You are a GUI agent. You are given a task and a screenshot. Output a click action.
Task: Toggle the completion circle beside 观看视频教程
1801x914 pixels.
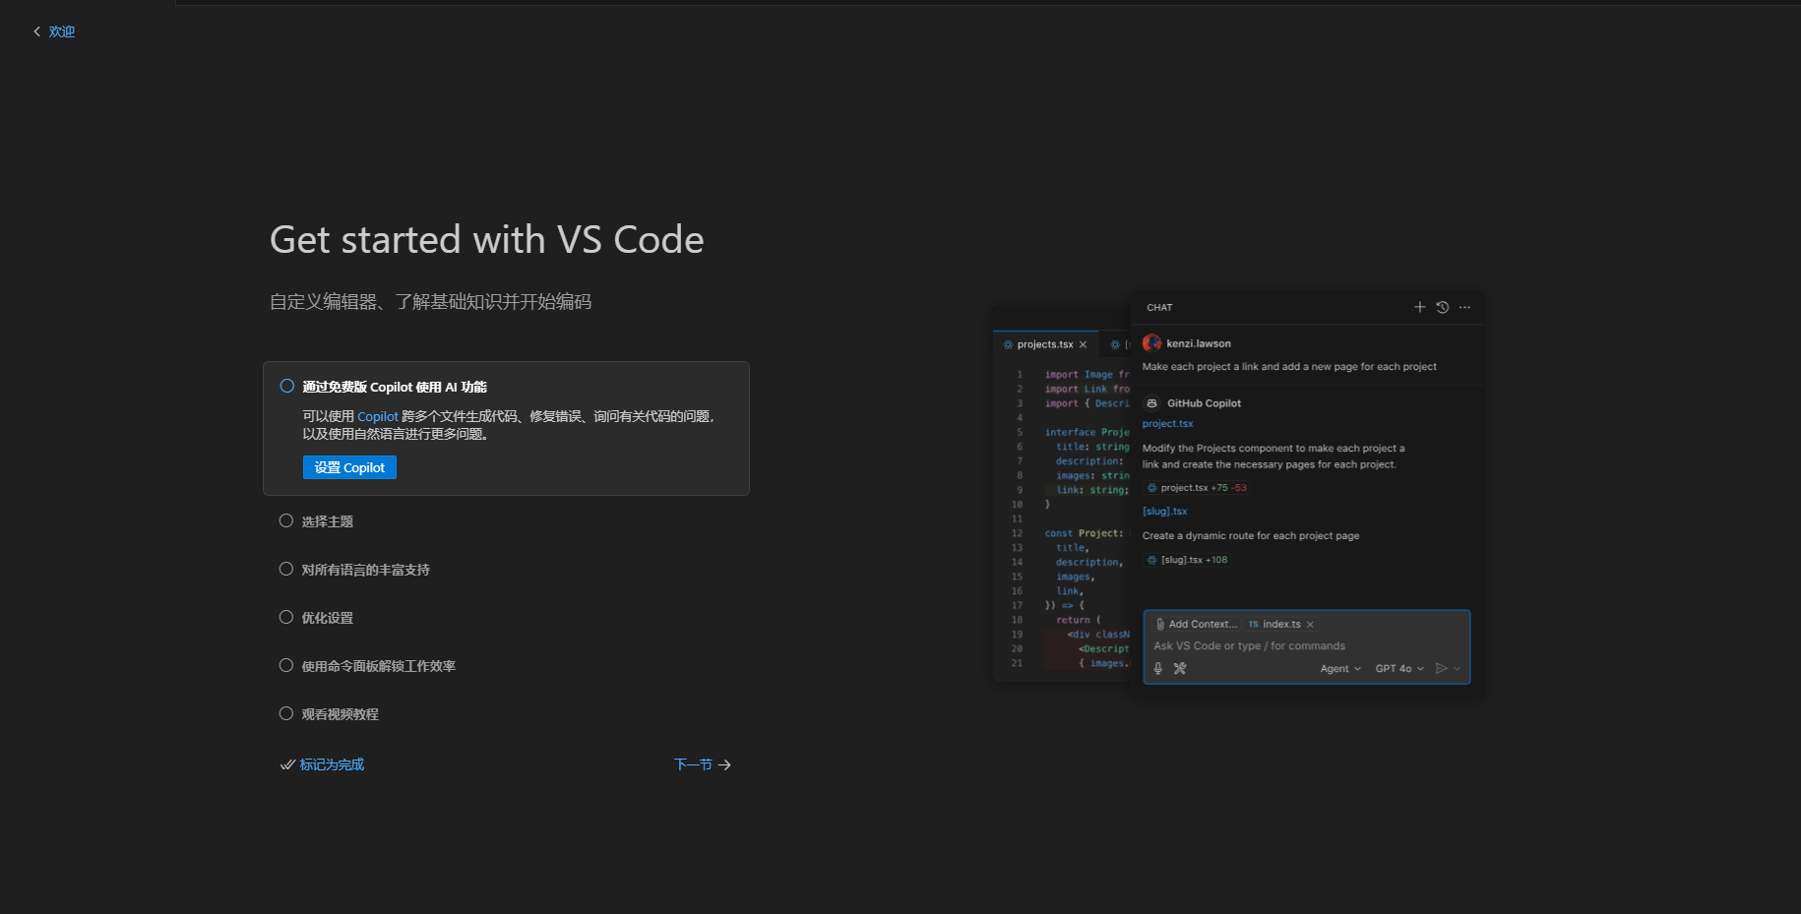coord(286,713)
